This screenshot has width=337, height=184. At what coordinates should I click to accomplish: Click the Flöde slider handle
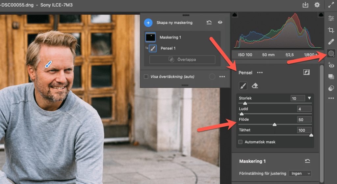pos(274,125)
